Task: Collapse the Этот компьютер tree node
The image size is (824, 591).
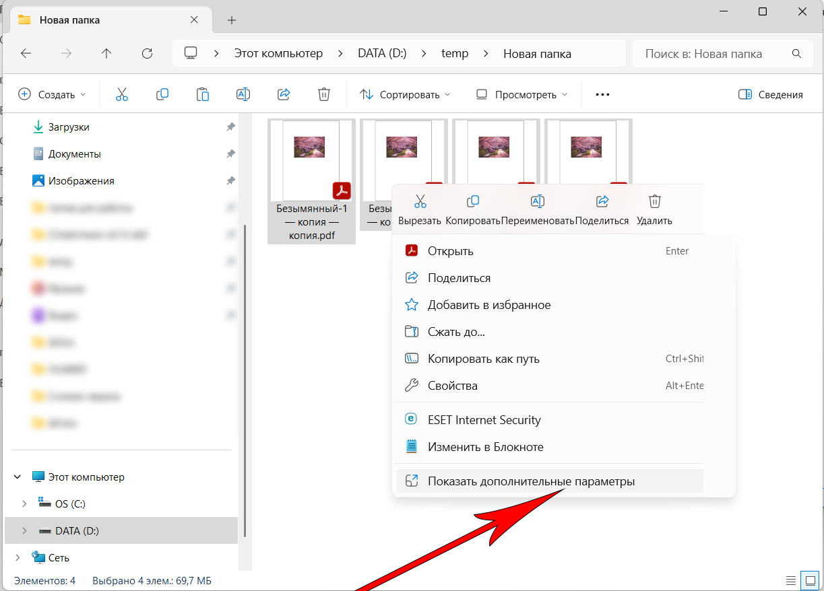Action: tap(17, 477)
